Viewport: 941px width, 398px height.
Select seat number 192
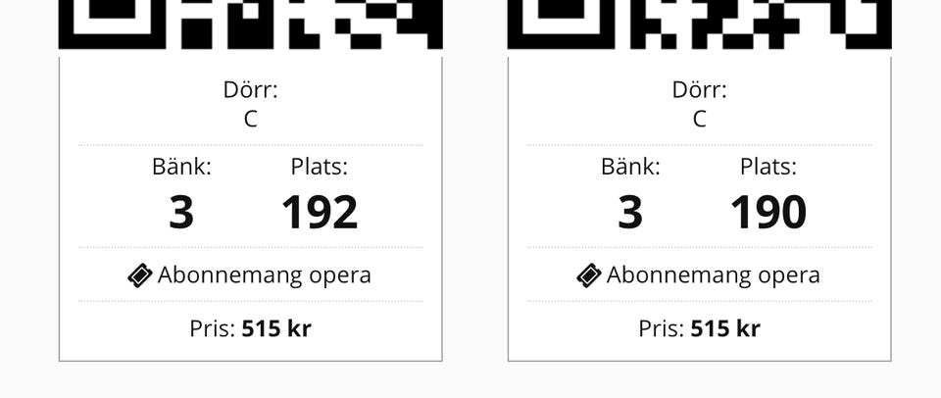320,212
